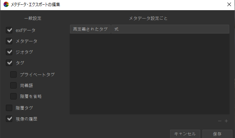Click the 再定義されたタグ column header
The height and width of the screenshot is (138, 235).
(x=90, y=29)
